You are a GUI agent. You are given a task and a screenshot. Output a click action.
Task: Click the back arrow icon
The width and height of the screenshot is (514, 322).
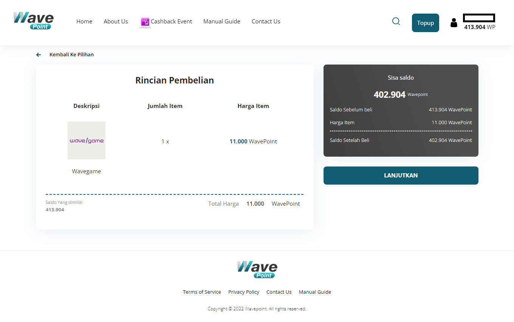(x=39, y=55)
